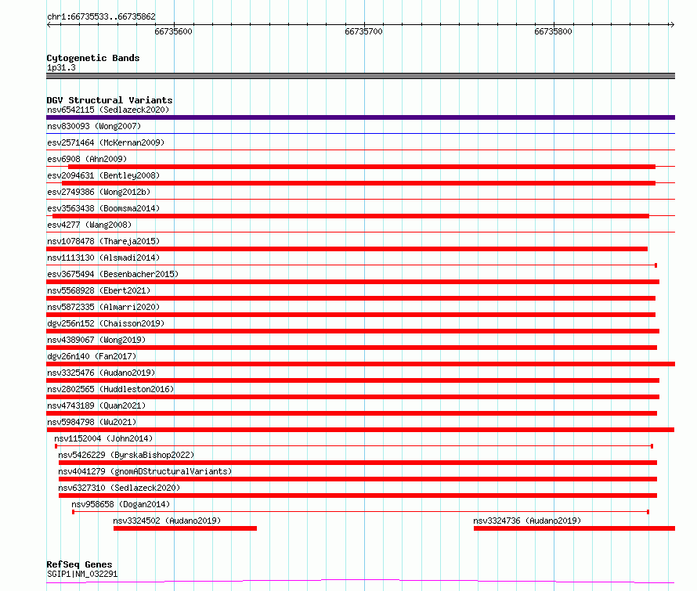Screen dimensions: 697x591
Task: Select variant nsv6327310 (Sedlazeck2020)
Action: 119,488
